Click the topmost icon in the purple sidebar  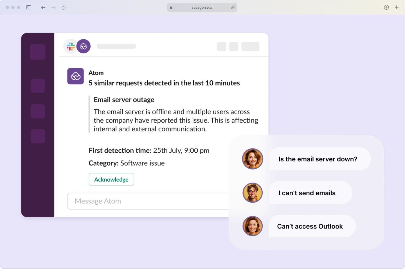38,52
